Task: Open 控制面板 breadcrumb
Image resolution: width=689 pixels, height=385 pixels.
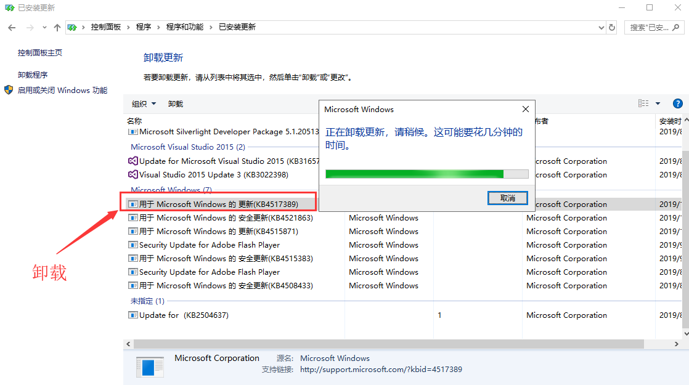Action: tap(106, 27)
